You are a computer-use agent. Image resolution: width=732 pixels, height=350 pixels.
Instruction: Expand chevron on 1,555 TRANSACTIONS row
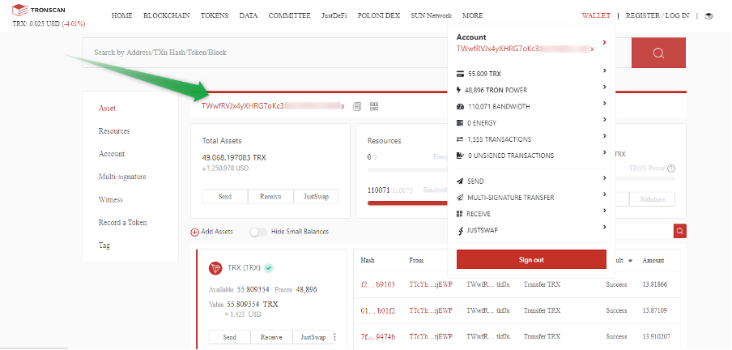[x=604, y=136]
